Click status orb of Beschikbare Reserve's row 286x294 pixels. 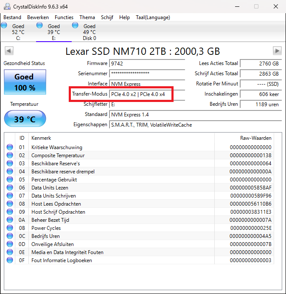[10, 163]
